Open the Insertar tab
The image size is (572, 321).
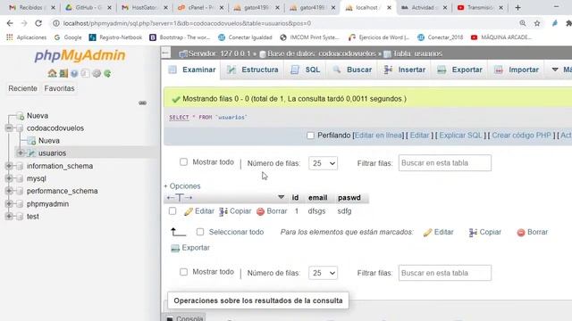[x=405, y=70]
